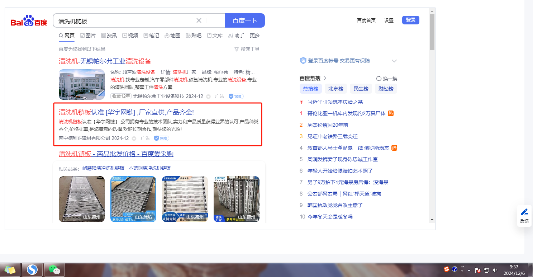The height and width of the screenshot is (277, 533).
Task: Open the 百度热搜 chevron
Action: (x=325, y=78)
